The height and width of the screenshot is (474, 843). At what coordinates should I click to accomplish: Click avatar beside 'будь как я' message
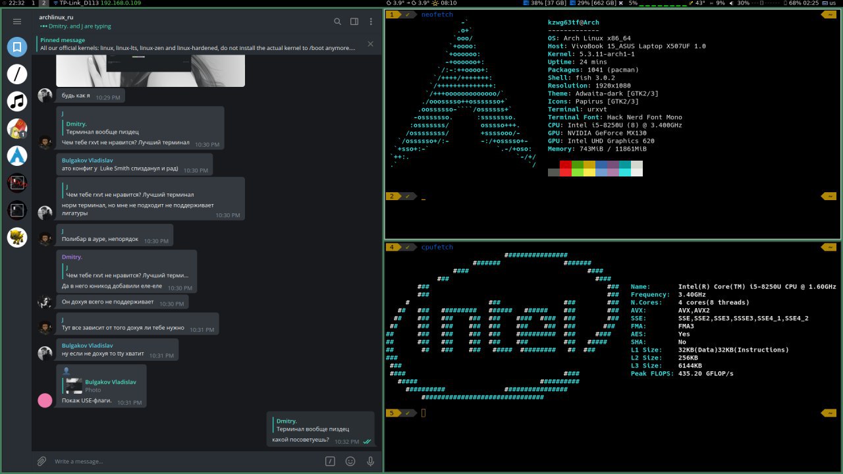point(45,95)
